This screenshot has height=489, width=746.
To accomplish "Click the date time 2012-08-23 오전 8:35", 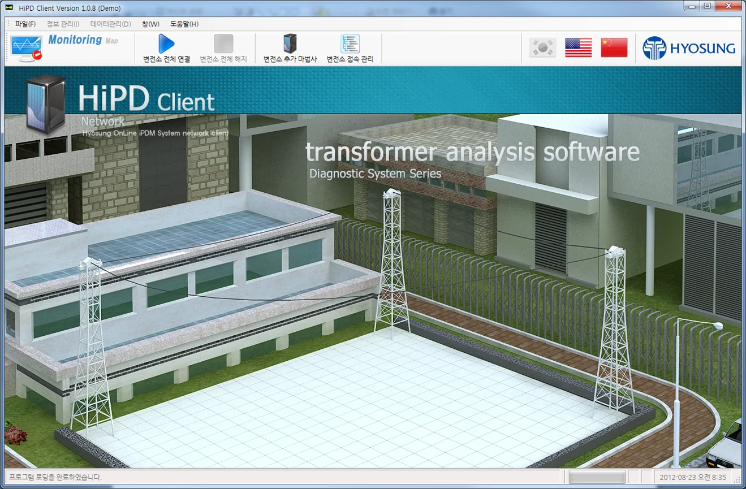I will [692, 477].
